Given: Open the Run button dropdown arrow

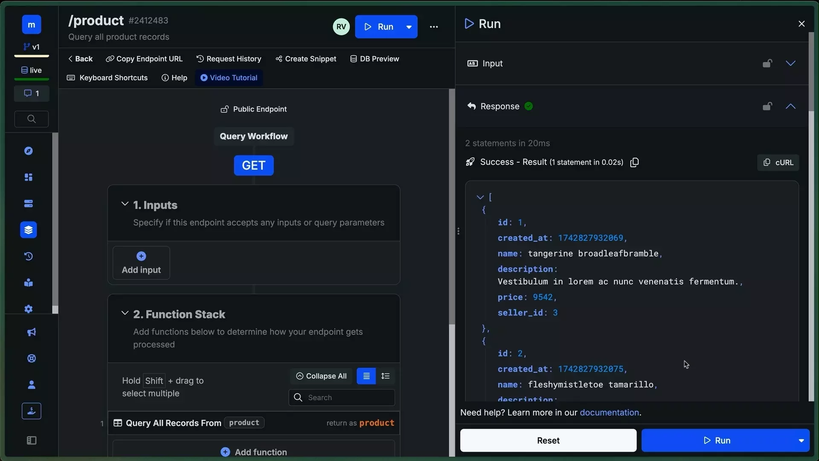Looking at the screenshot, I should (409, 26).
